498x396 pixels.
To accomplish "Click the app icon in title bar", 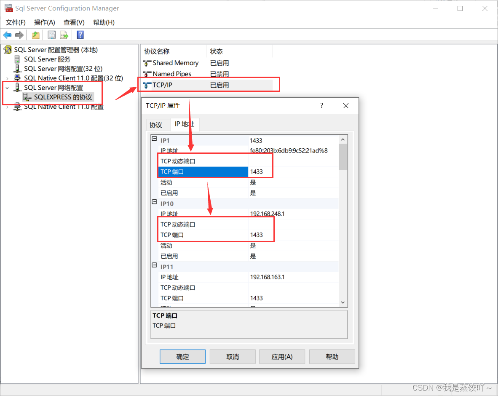I will click(x=8, y=8).
